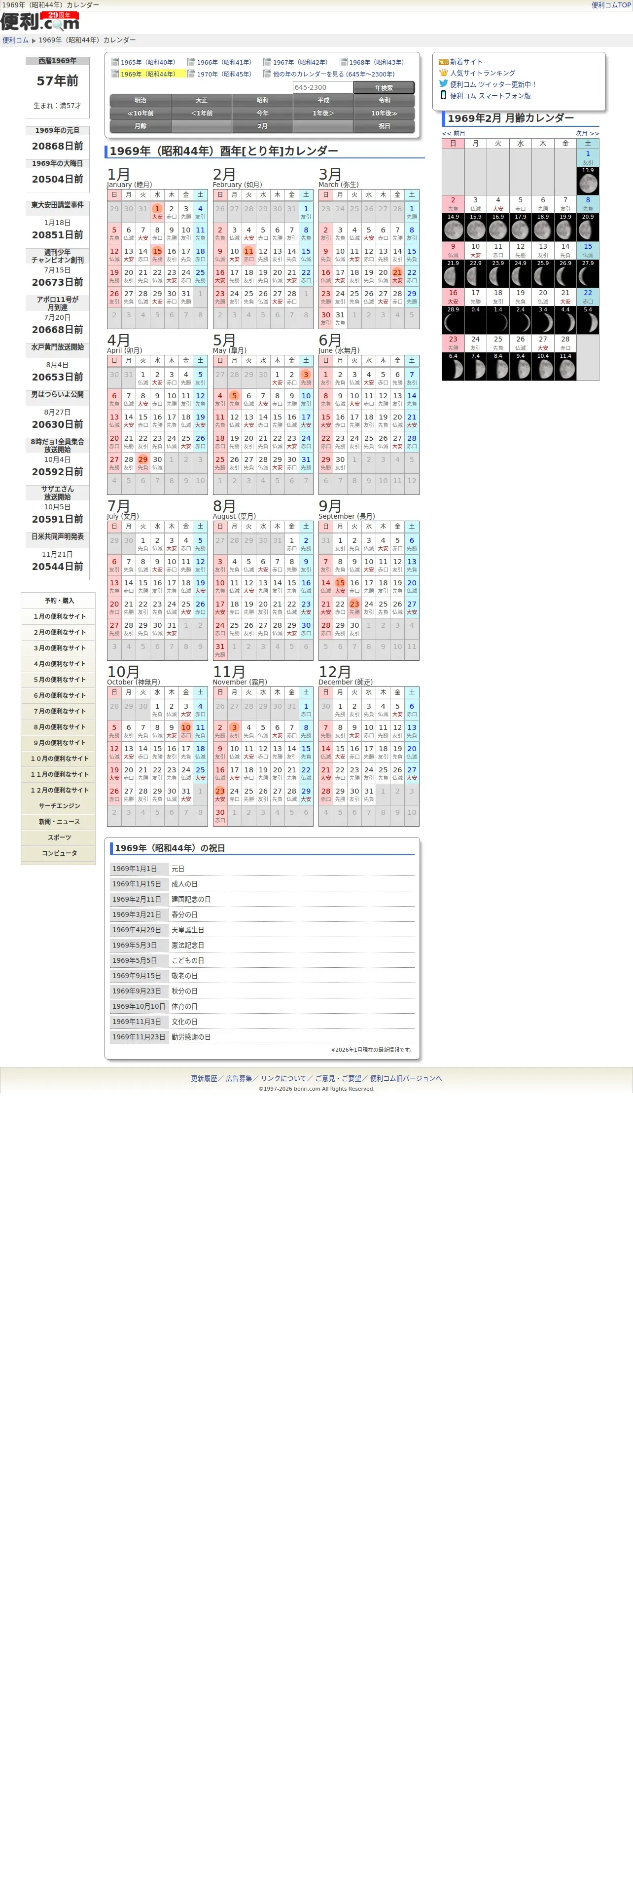This screenshot has height=1901, width=633.
Task: Click the 広告募集 footer link
Action: pos(239,1078)
